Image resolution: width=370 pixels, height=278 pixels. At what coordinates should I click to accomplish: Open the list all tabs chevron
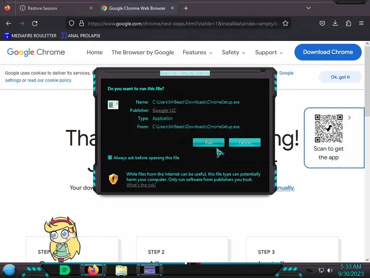[x=309, y=8]
